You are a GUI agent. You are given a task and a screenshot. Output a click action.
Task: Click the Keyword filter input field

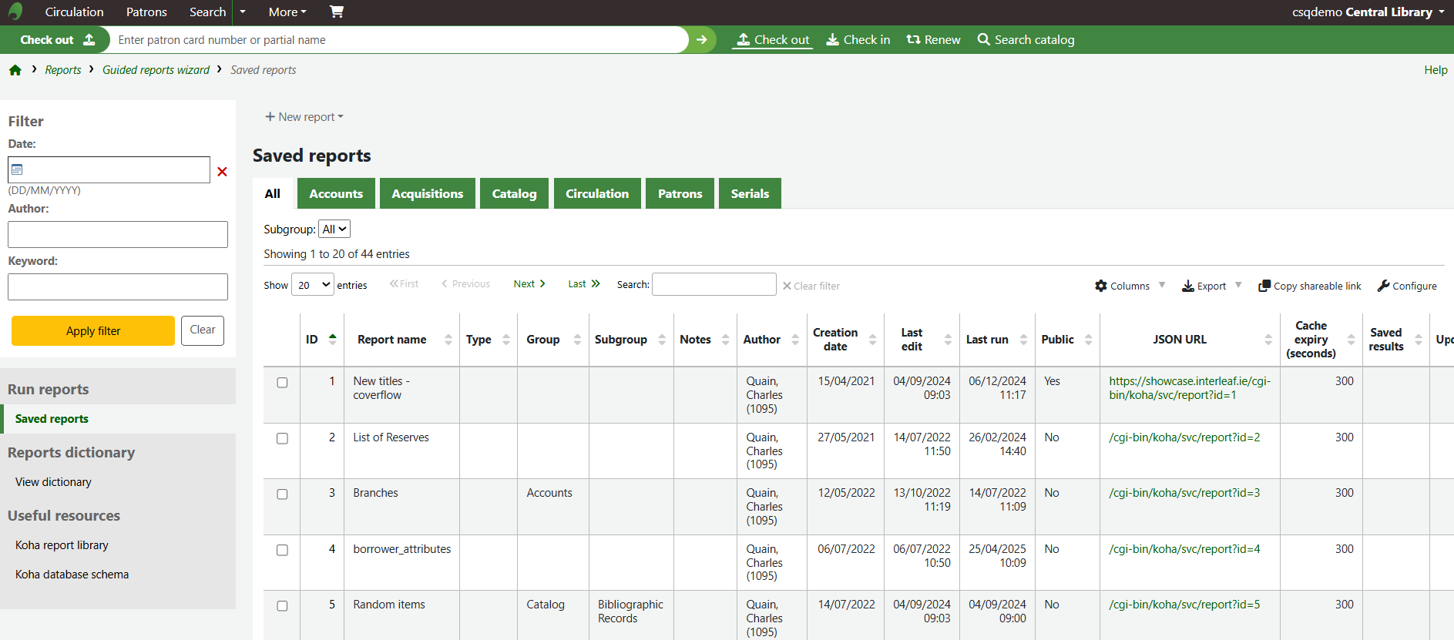pyautogui.click(x=118, y=287)
